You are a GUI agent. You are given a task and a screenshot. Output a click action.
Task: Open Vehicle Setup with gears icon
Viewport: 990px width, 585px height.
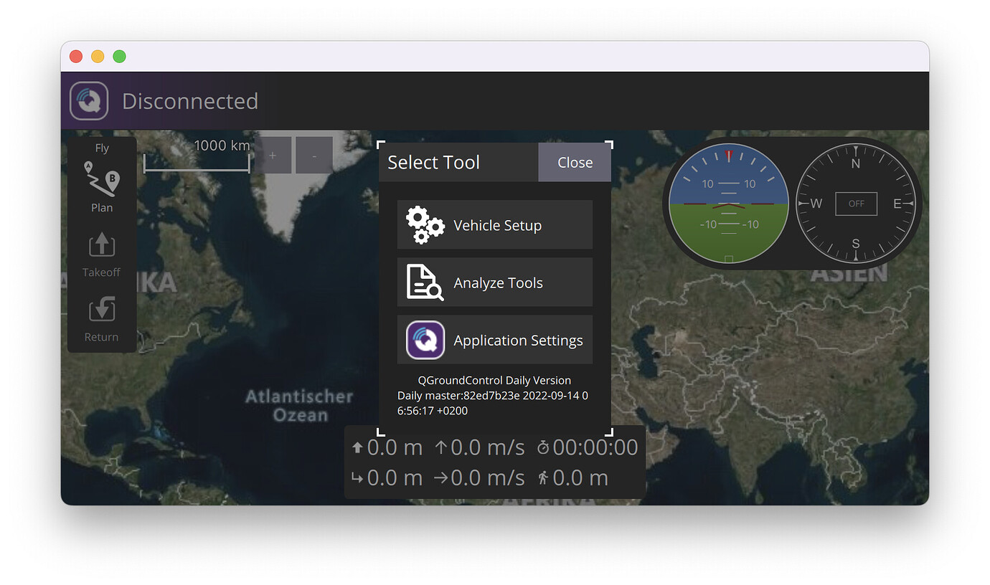(x=495, y=225)
